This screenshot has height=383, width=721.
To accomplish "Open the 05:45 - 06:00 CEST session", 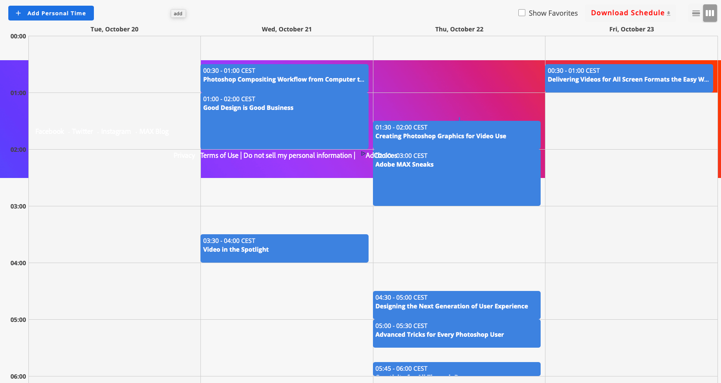I will (457, 369).
